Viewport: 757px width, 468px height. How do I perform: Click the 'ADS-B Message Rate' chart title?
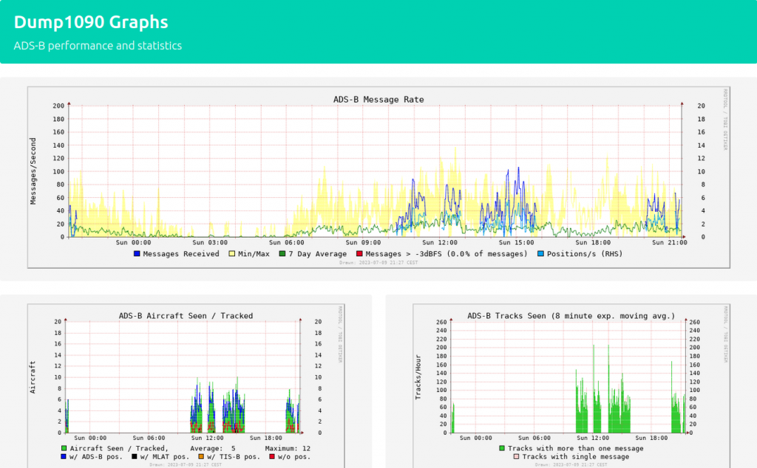pyautogui.click(x=378, y=100)
